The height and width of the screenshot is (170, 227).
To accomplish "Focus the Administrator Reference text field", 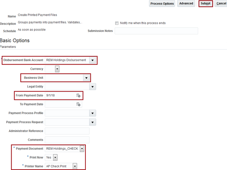I will [x=67, y=131].
